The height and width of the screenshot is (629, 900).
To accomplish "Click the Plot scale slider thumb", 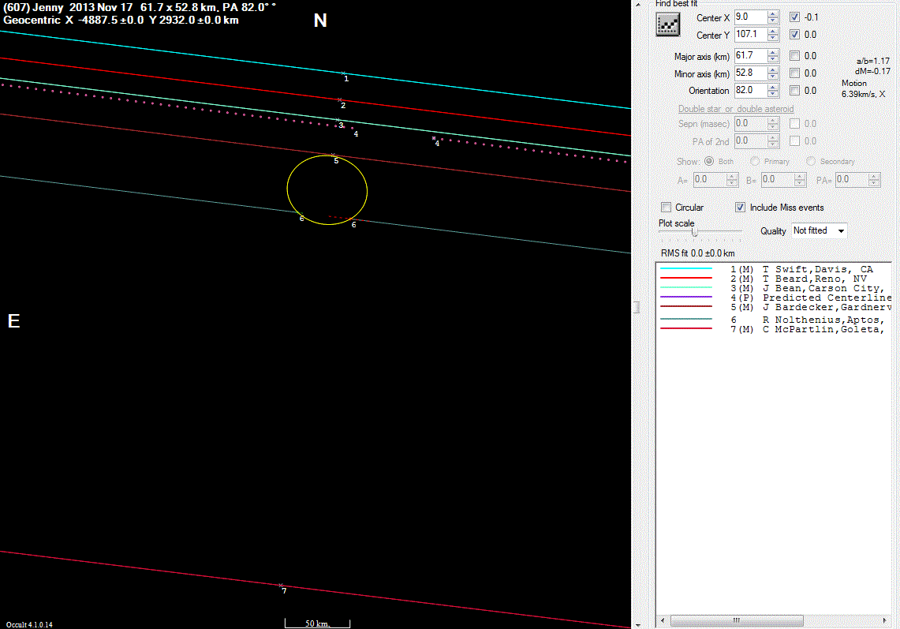I will 694,231.
